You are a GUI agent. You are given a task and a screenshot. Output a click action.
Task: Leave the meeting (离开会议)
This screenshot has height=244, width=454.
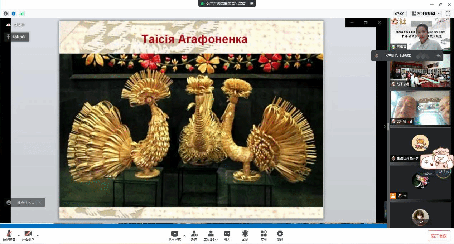click(439, 236)
